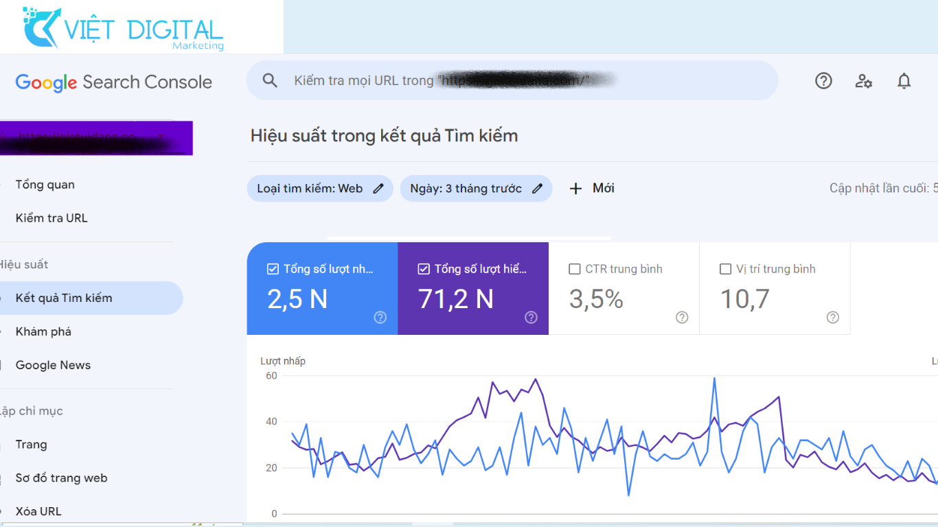Open user settings icon in header
This screenshot has height=527, width=938.
(x=863, y=81)
